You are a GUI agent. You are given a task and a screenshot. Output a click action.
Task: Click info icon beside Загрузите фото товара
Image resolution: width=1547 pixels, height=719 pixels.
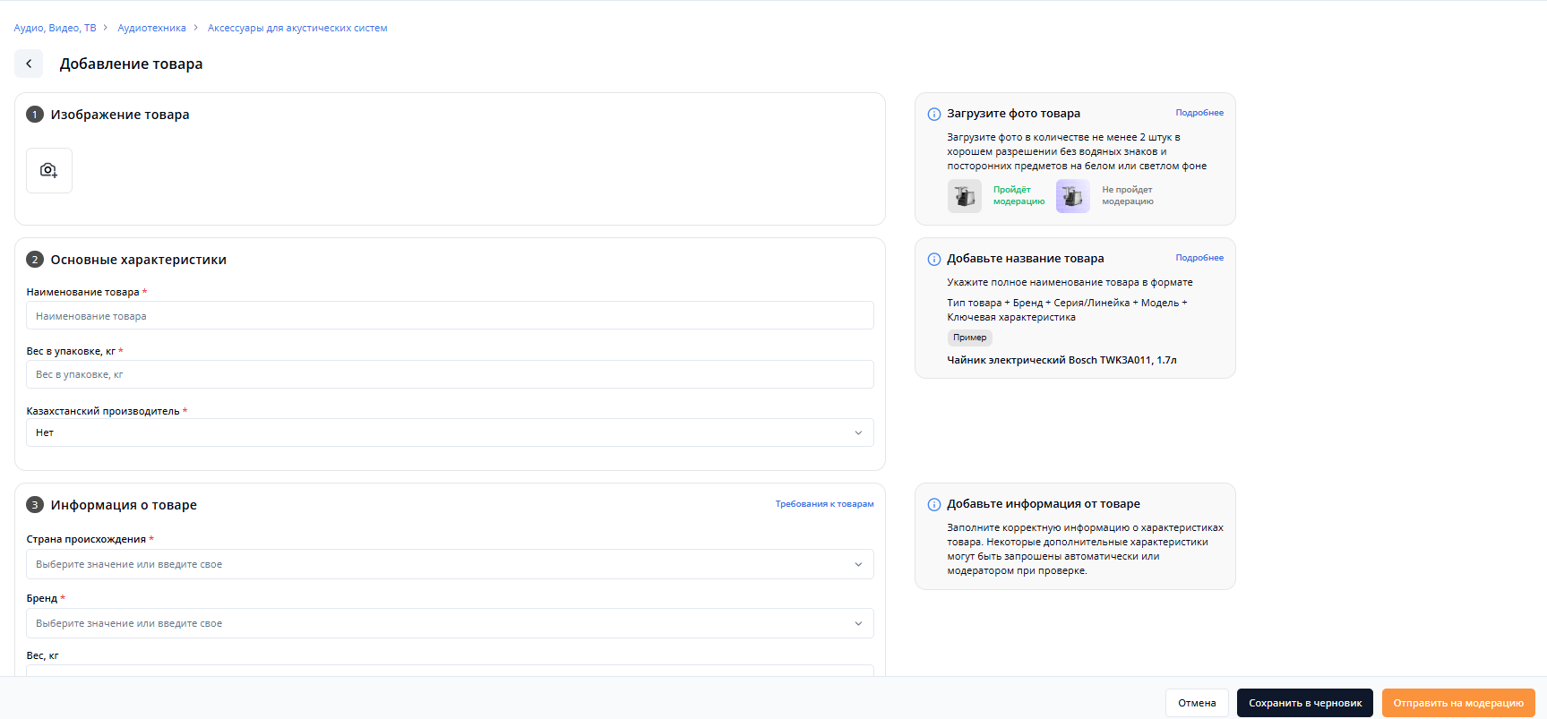point(933,114)
